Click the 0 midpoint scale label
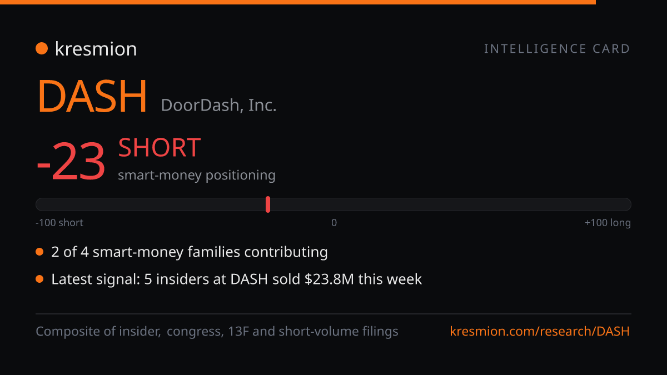This screenshot has height=375, width=667. tap(334, 223)
